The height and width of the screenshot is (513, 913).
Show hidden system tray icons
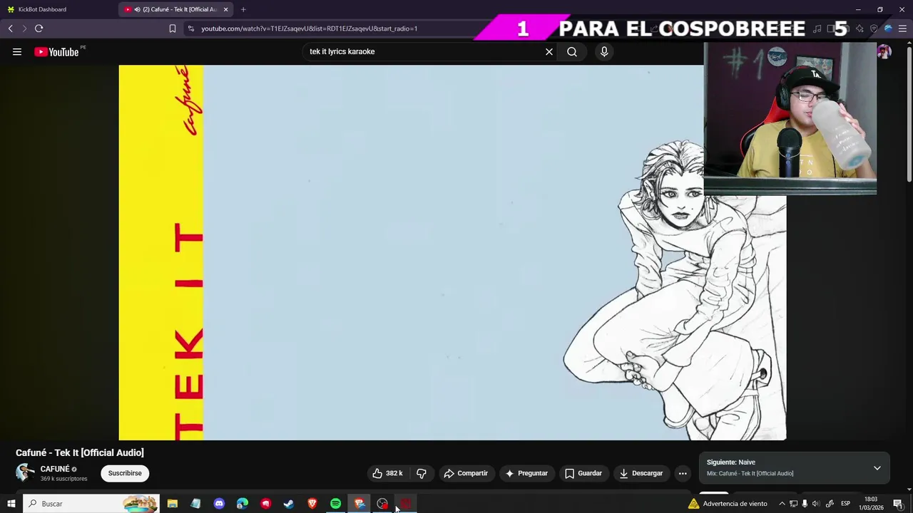pos(782,504)
